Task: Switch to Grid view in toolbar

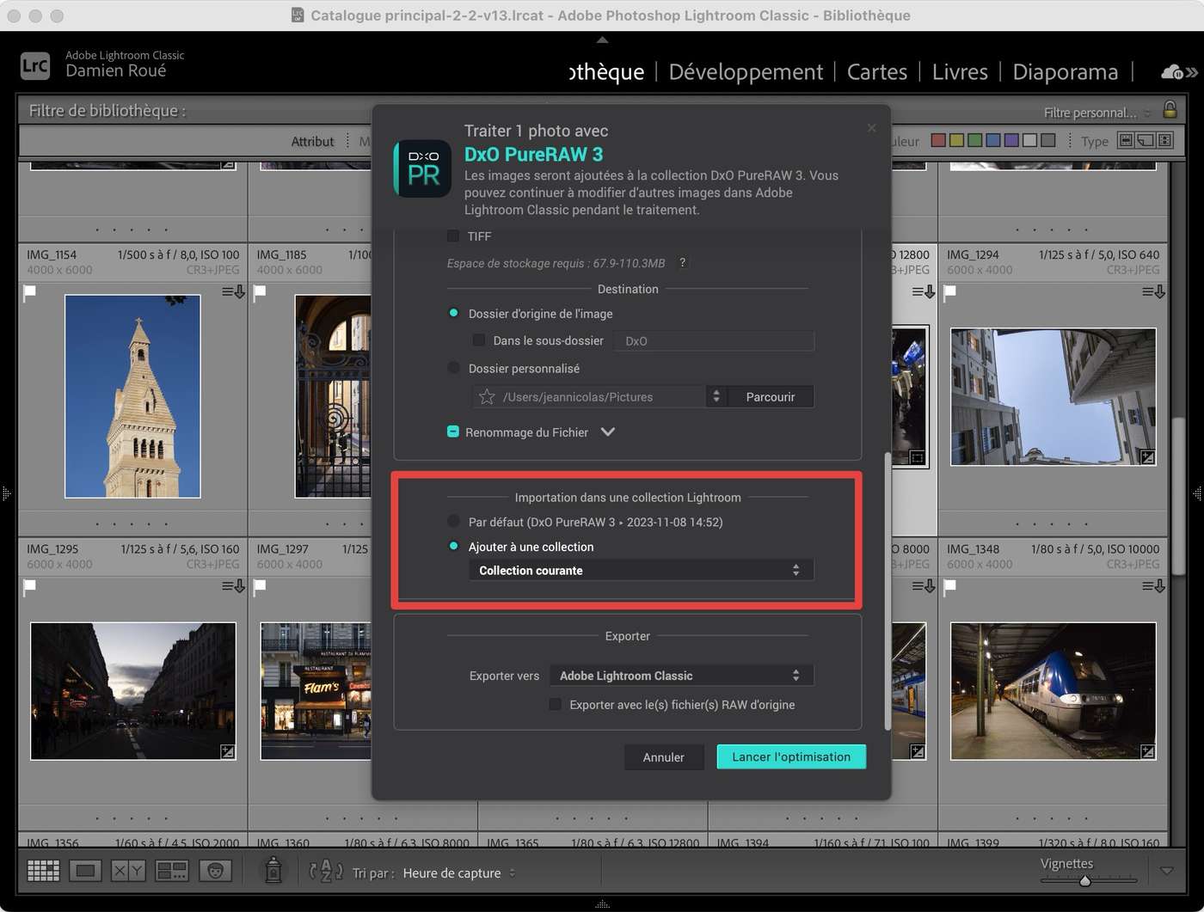Action: (x=43, y=871)
